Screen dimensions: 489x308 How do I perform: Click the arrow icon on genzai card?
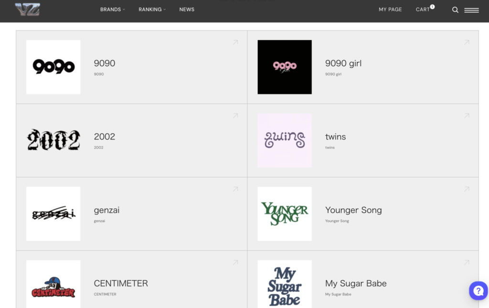pyautogui.click(x=235, y=190)
